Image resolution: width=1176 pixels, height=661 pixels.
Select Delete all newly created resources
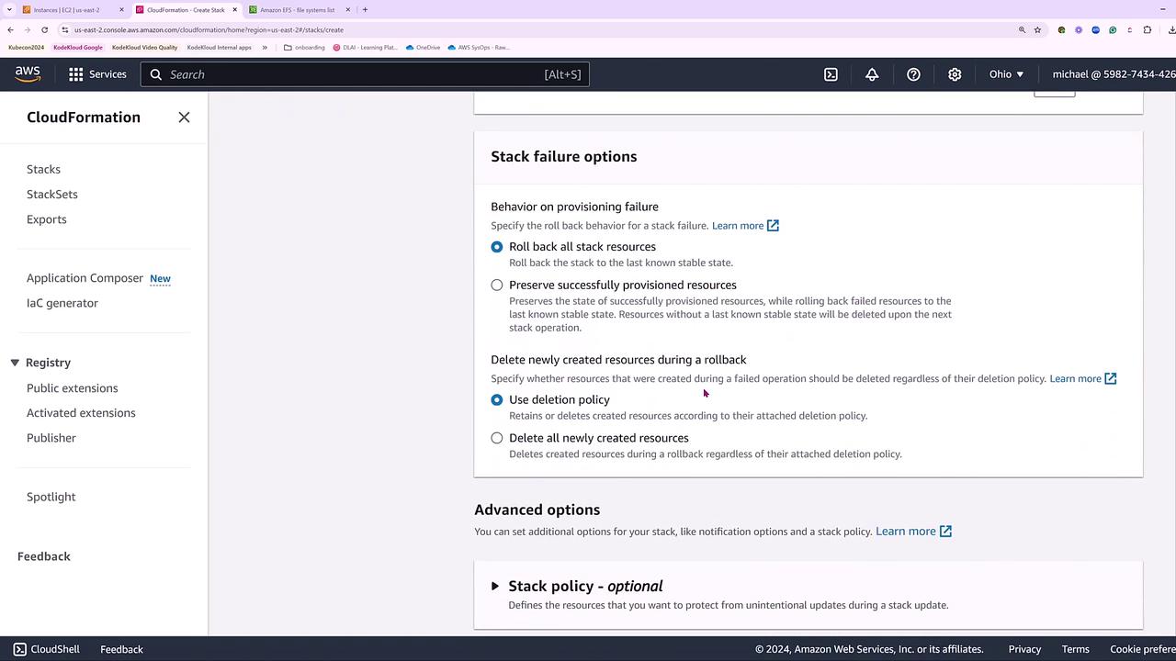(497, 439)
